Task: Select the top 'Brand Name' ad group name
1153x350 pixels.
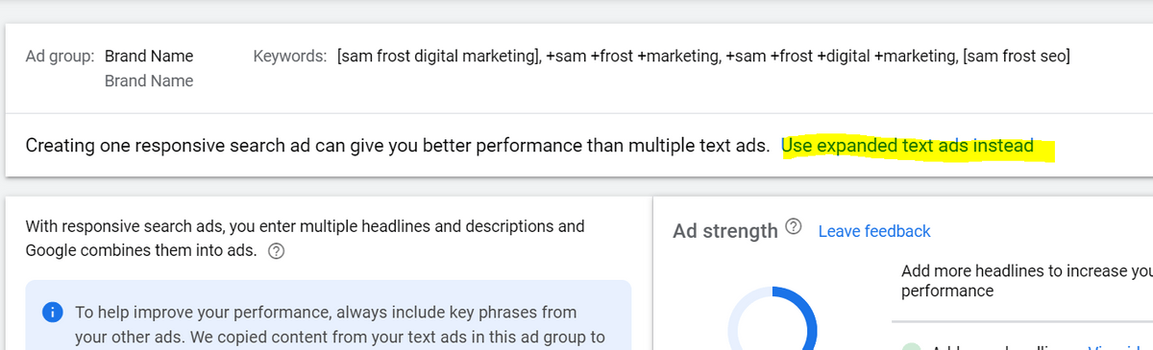Action: [x=149, y=56]
